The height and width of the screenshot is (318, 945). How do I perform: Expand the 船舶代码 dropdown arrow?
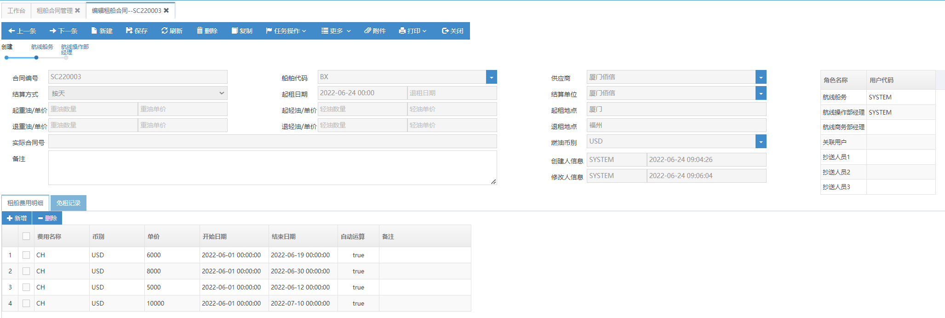pos(491,77)
